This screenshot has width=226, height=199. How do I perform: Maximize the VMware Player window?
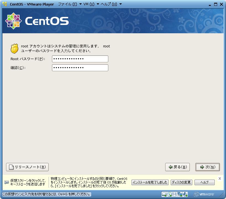pos(216,4)
